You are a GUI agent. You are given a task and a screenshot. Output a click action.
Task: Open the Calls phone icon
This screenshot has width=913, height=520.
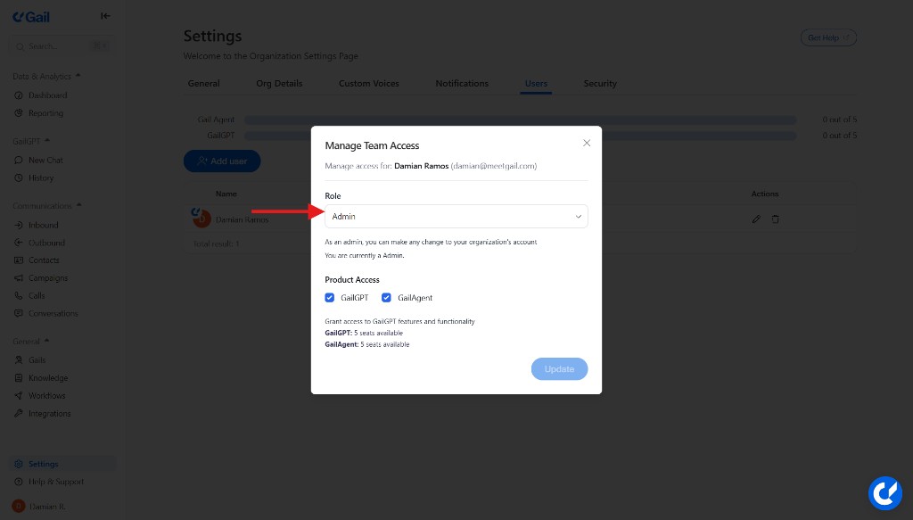point(20,295)
